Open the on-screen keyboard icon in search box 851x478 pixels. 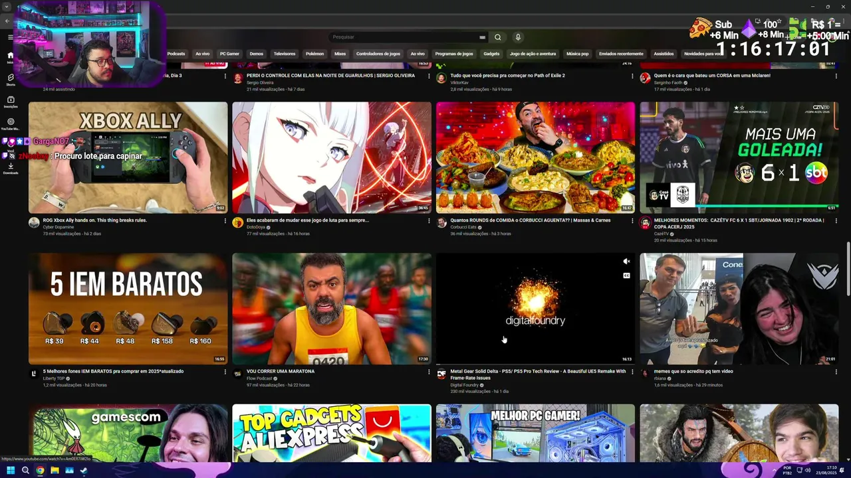[x=482, y=37]
